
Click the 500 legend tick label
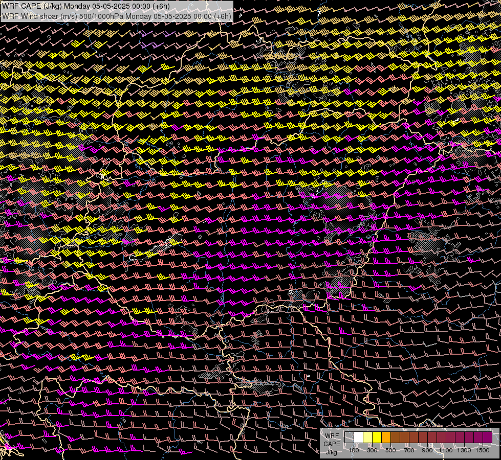(390, 450)
